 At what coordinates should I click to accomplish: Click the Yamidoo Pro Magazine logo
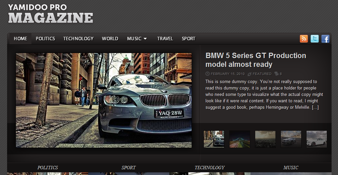tap(51, 14)
